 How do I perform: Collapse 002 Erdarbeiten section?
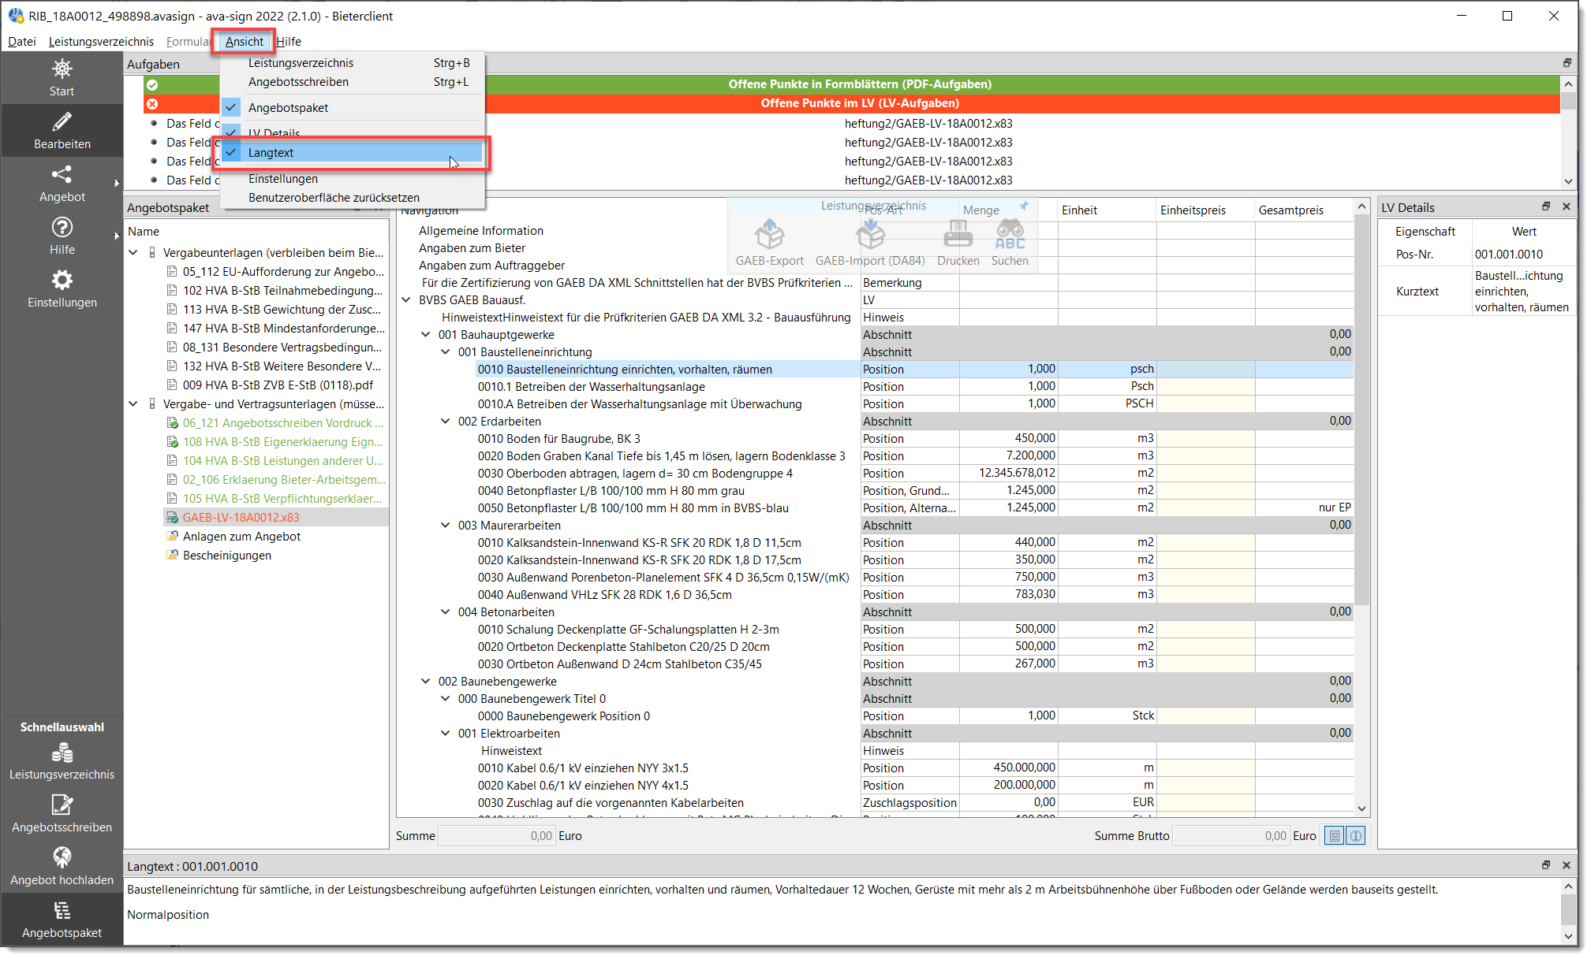point(446,422)
